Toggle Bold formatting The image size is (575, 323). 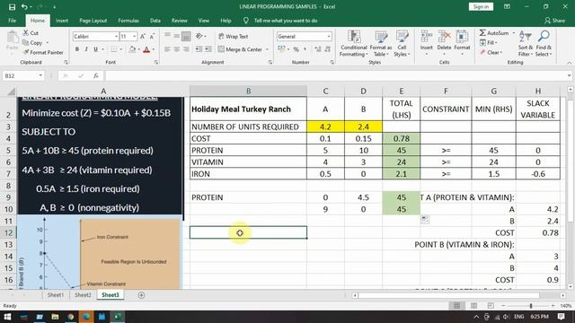pyautogui.click(x=77, y=49)
